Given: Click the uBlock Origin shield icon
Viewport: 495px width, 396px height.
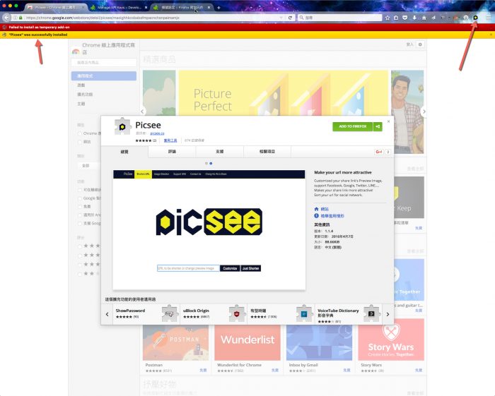Looking at the screenshot, I should pos(237,313).
